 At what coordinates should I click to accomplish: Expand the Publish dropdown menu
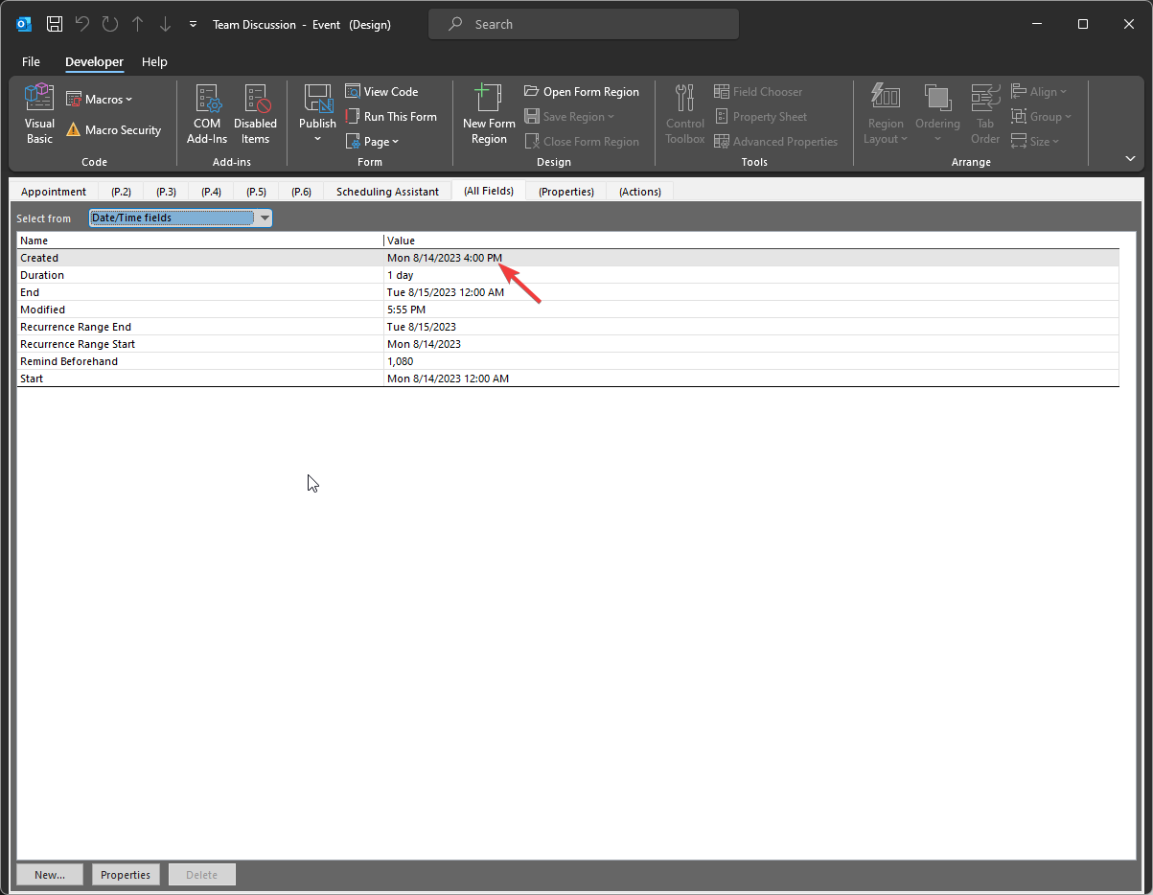317,139
